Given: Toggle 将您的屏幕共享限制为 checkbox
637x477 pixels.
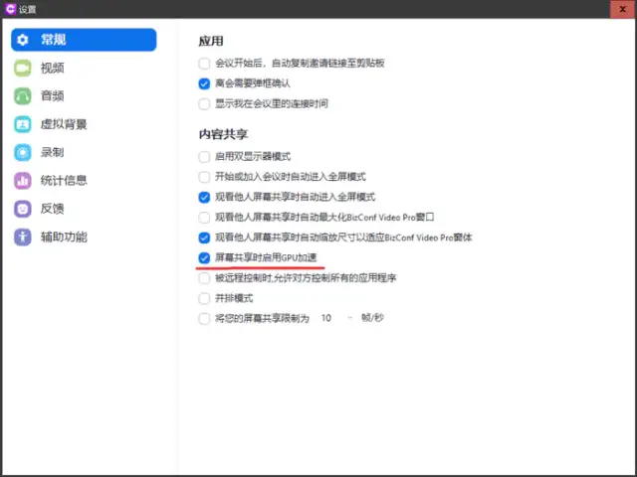Looking at the screenshot, I should coord(205,319).
